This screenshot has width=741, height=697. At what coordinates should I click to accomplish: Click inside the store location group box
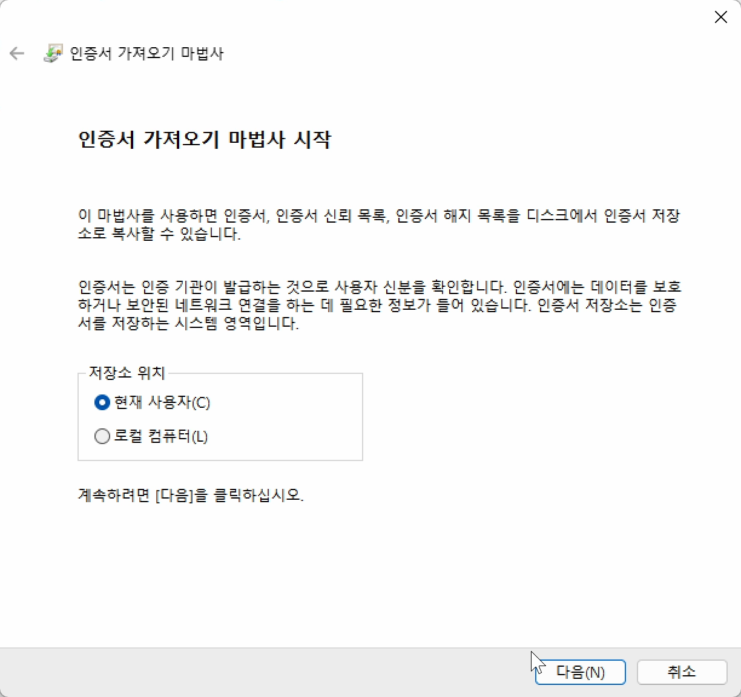coord(220,417)
